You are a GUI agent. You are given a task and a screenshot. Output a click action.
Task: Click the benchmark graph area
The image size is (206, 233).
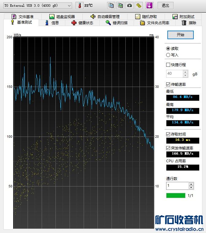pos(84,133)
